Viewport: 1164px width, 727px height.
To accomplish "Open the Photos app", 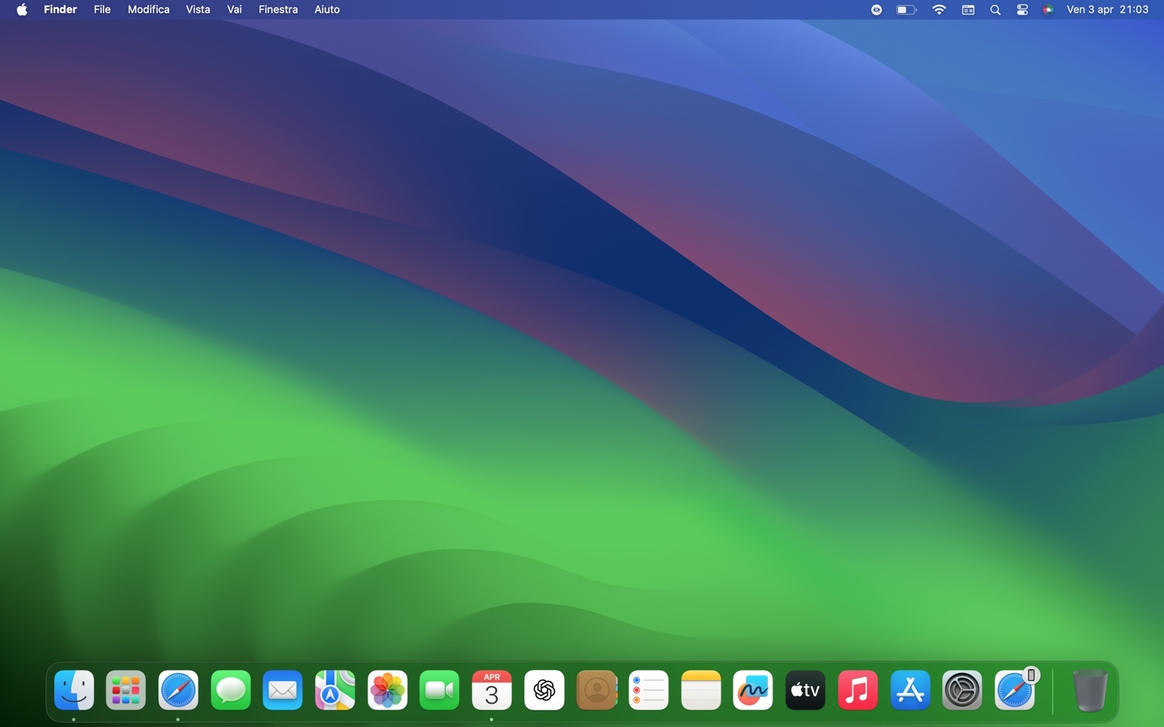I will click(x=386, y=690).
